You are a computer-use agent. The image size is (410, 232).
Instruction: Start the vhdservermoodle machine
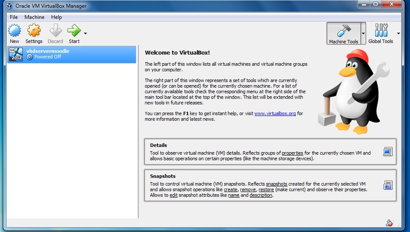click(74, 34)
